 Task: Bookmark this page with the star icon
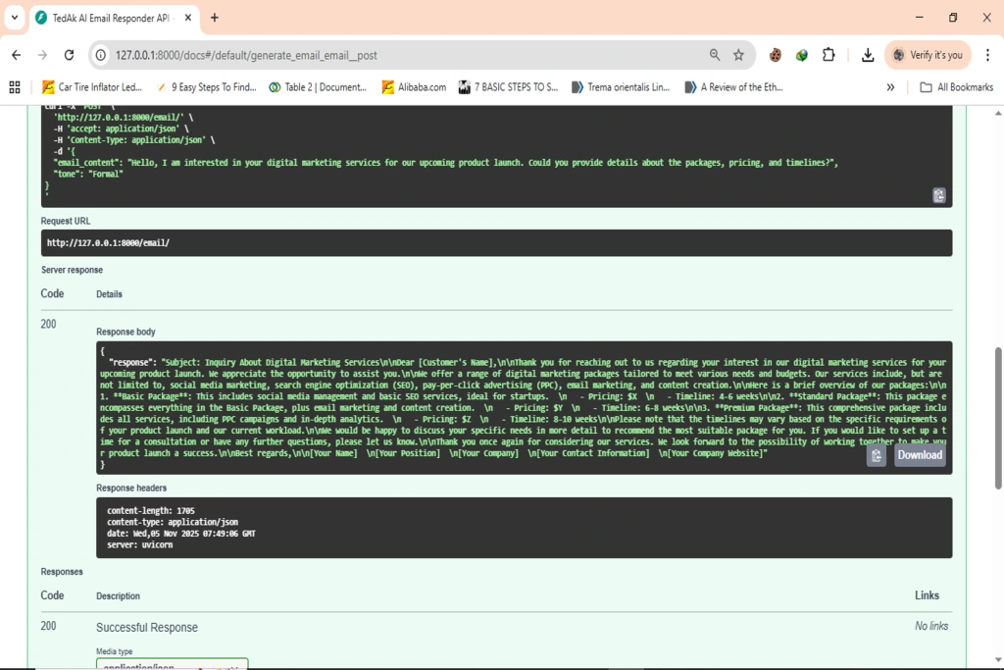pyautogui.click(x=739, y=55)
